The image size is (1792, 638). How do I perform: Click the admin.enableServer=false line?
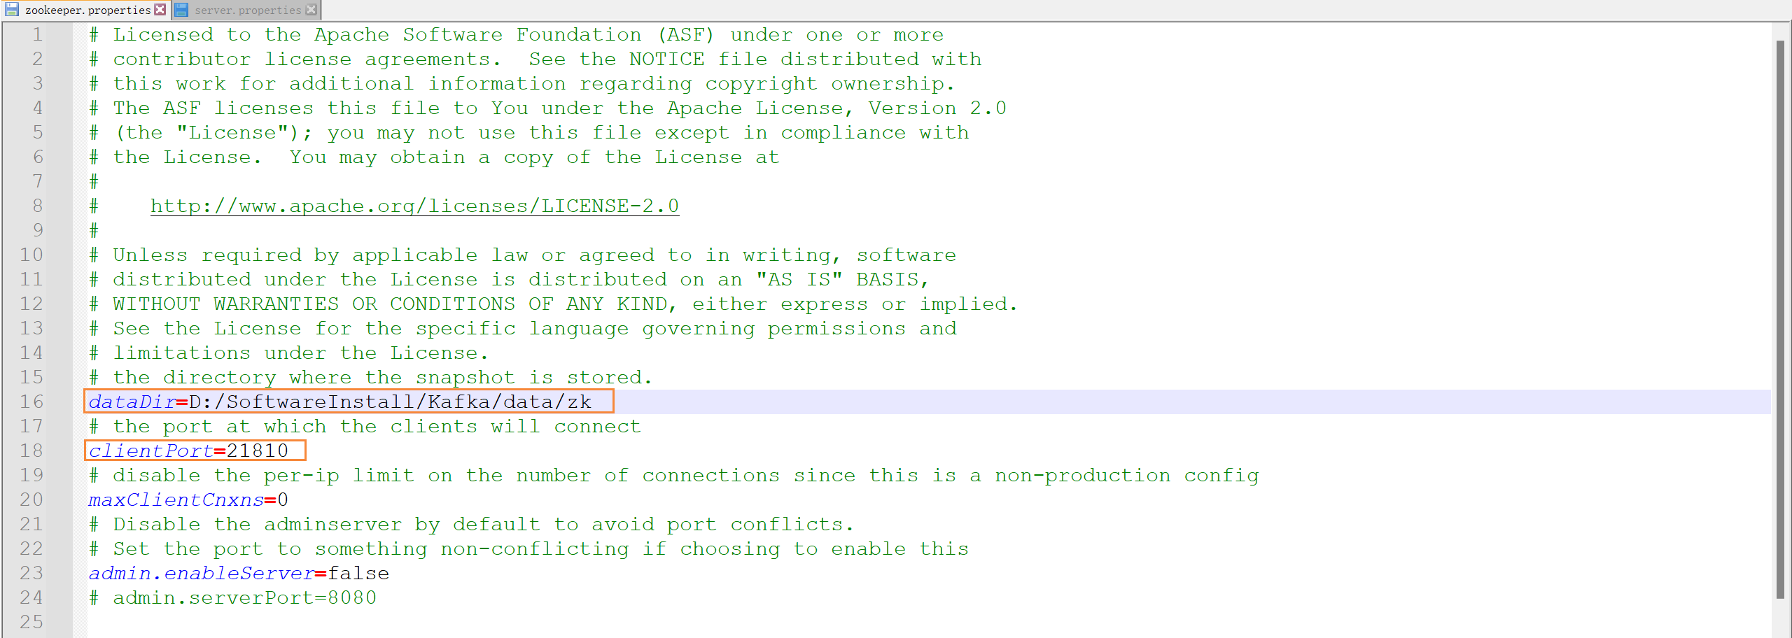tap(239, 573)
